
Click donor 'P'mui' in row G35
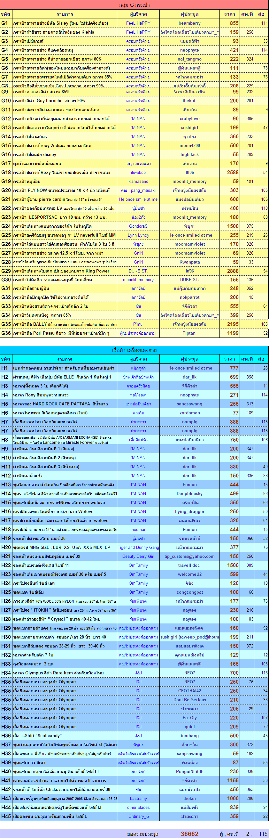[138, 324]
